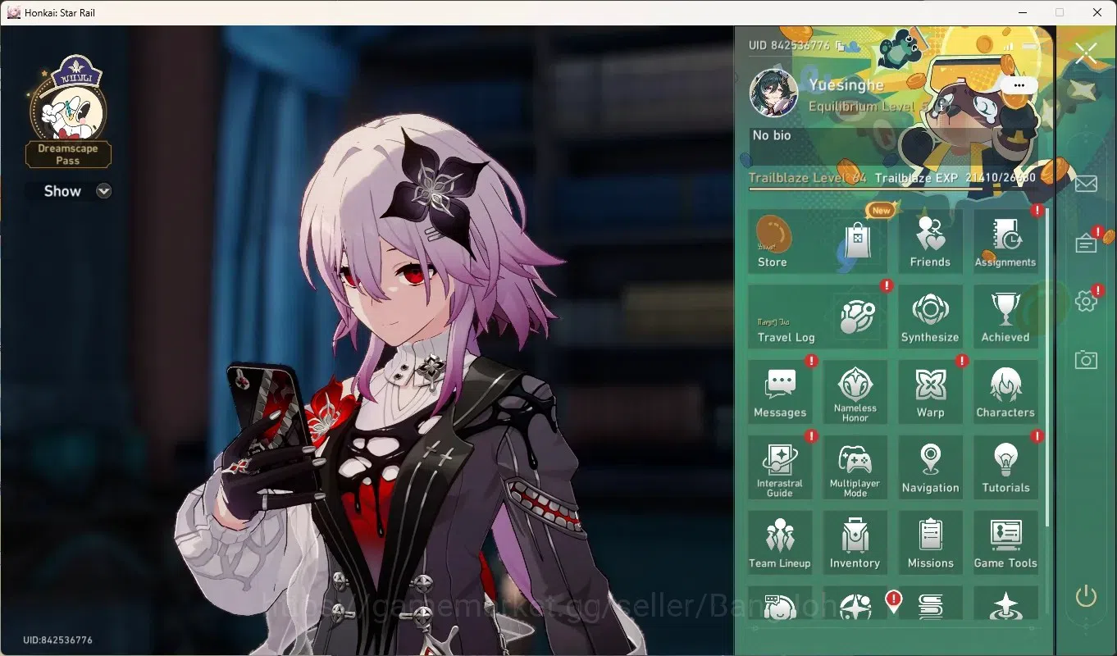Screen dimensions: 1117x656
Task: Click the "Trailblaze EXP" value text
Action: [x=955, y=178]
